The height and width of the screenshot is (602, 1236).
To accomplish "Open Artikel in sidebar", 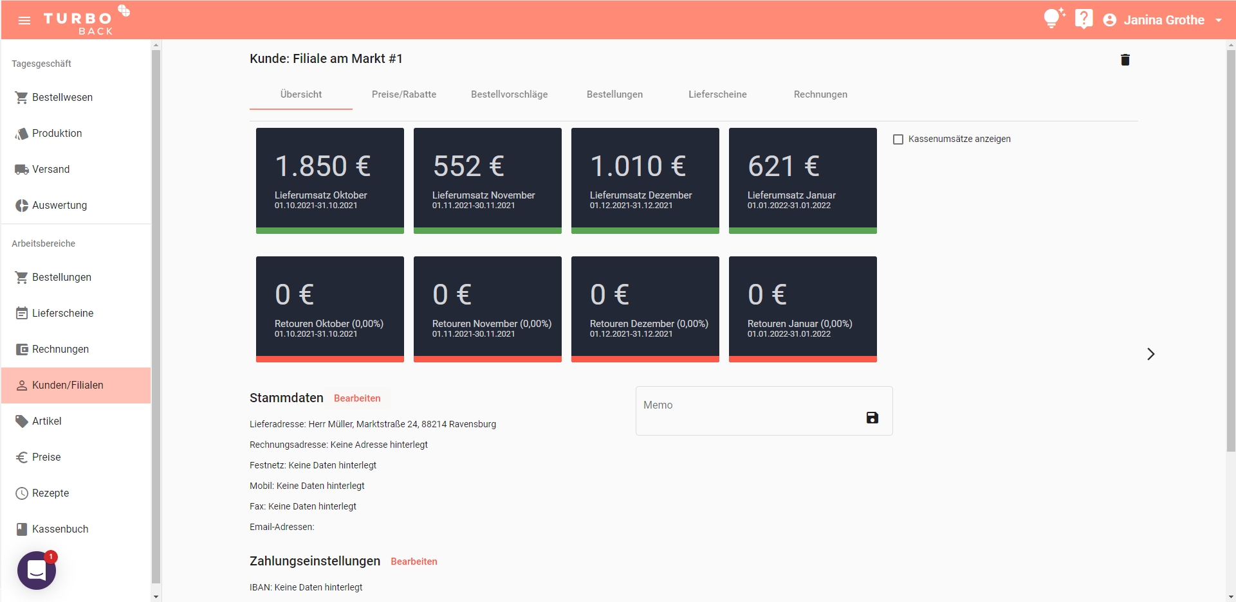I will click(x=76, y=421).
